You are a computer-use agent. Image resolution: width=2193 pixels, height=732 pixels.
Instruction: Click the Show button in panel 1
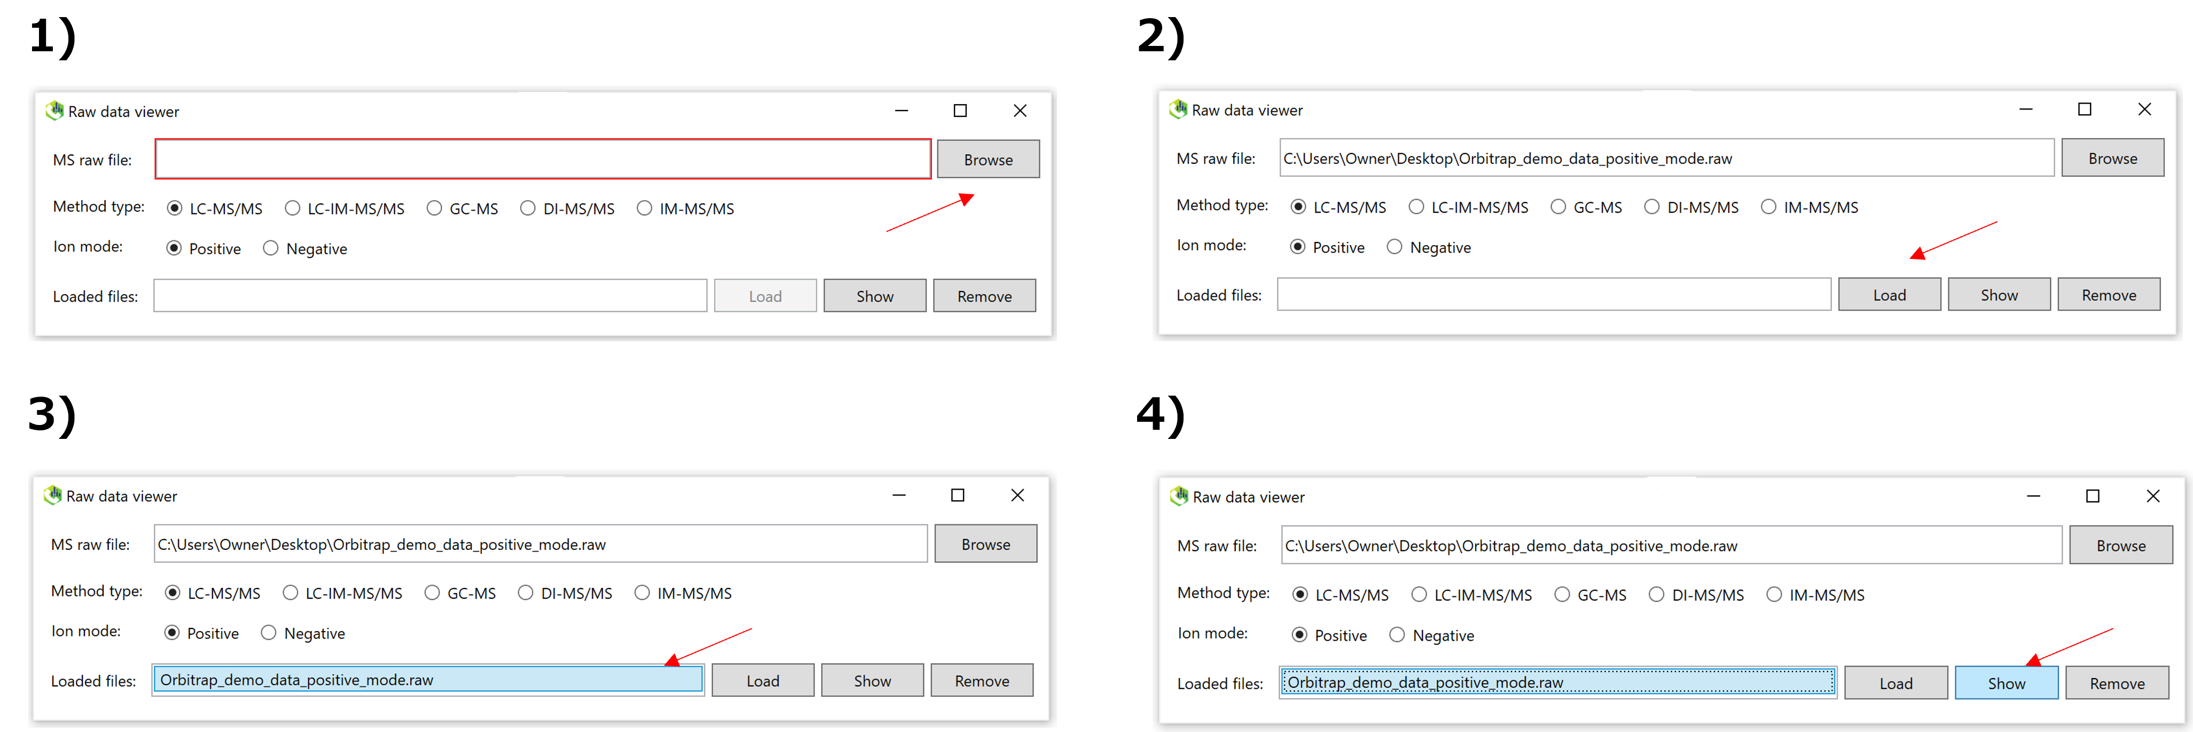pos(874,295)
